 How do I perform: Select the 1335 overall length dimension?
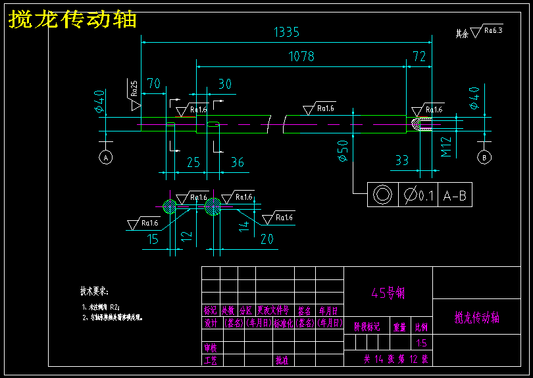pos(286,32)
